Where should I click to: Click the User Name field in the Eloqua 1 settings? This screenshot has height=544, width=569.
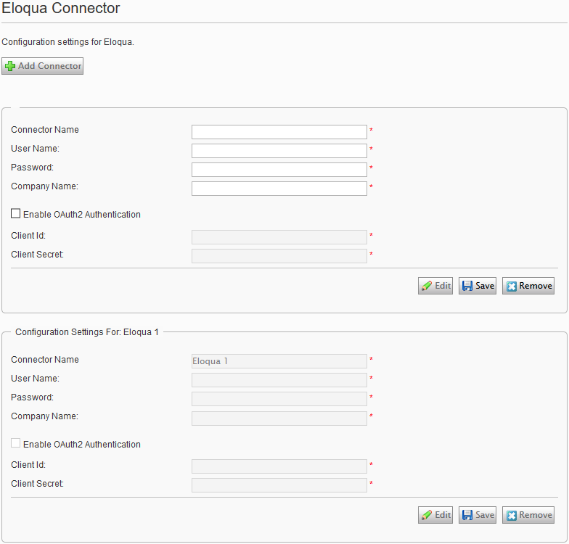click(279, 380)
